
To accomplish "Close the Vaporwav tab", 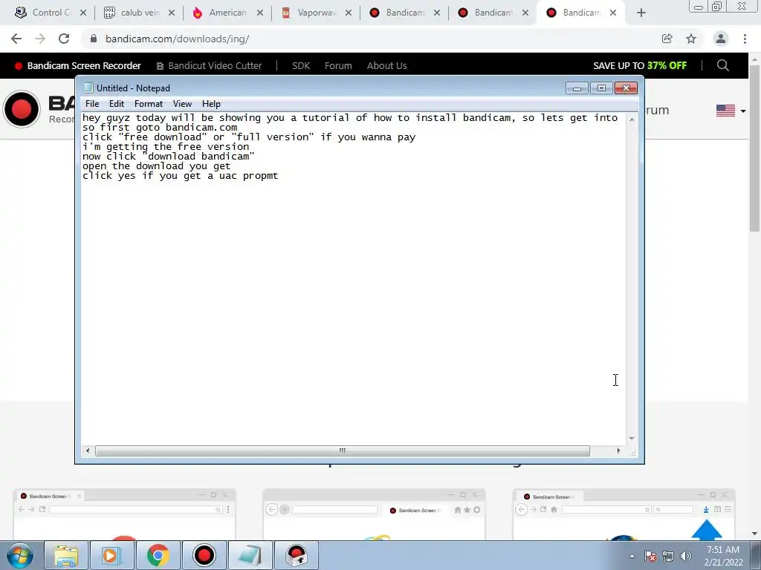I will 349,13.
